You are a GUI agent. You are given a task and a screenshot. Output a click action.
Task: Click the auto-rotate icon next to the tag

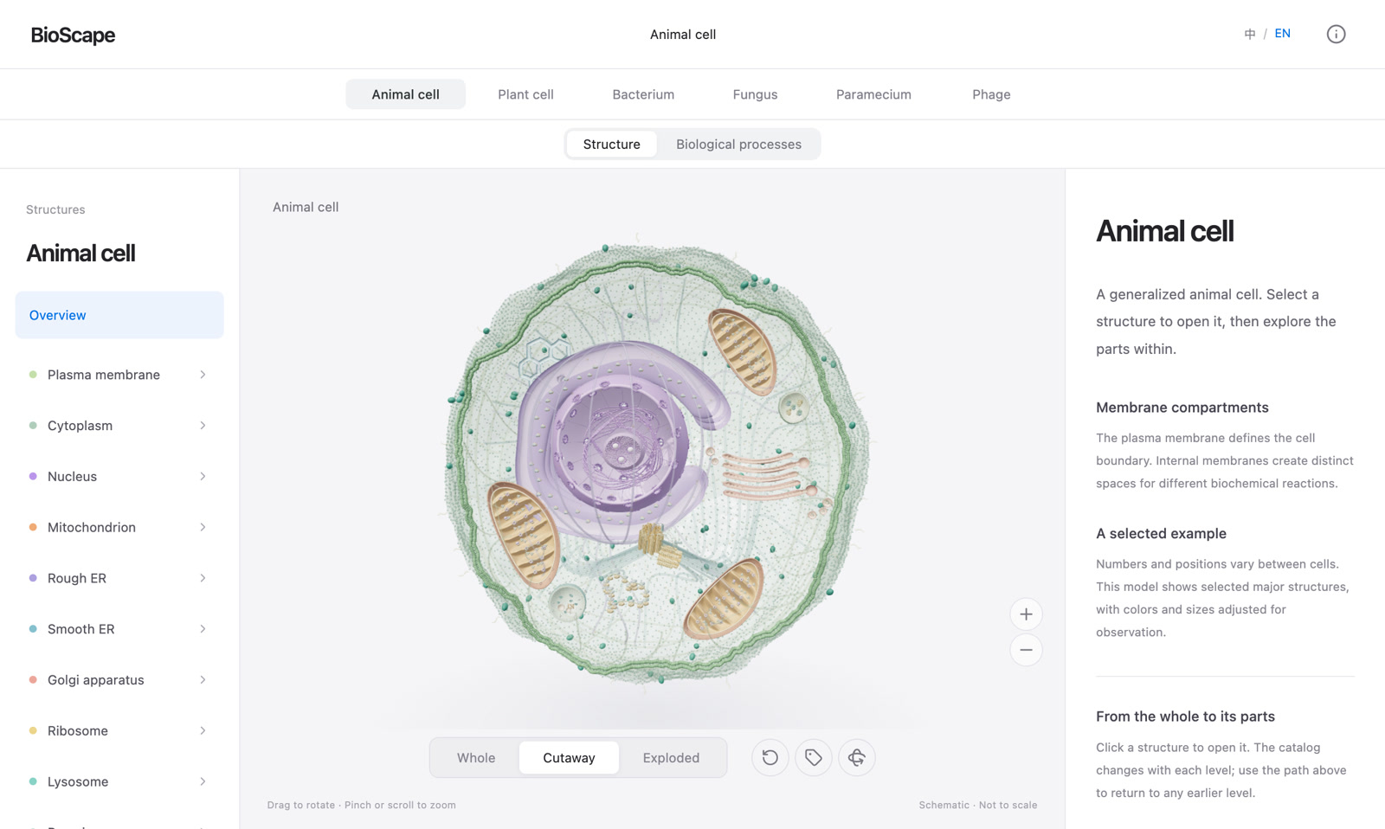pyautogui.click(x=856, y=758)
